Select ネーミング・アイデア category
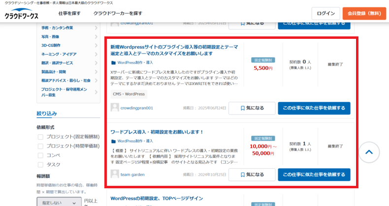The height and width of the screenshot is (206, 389). click(59, 54)
